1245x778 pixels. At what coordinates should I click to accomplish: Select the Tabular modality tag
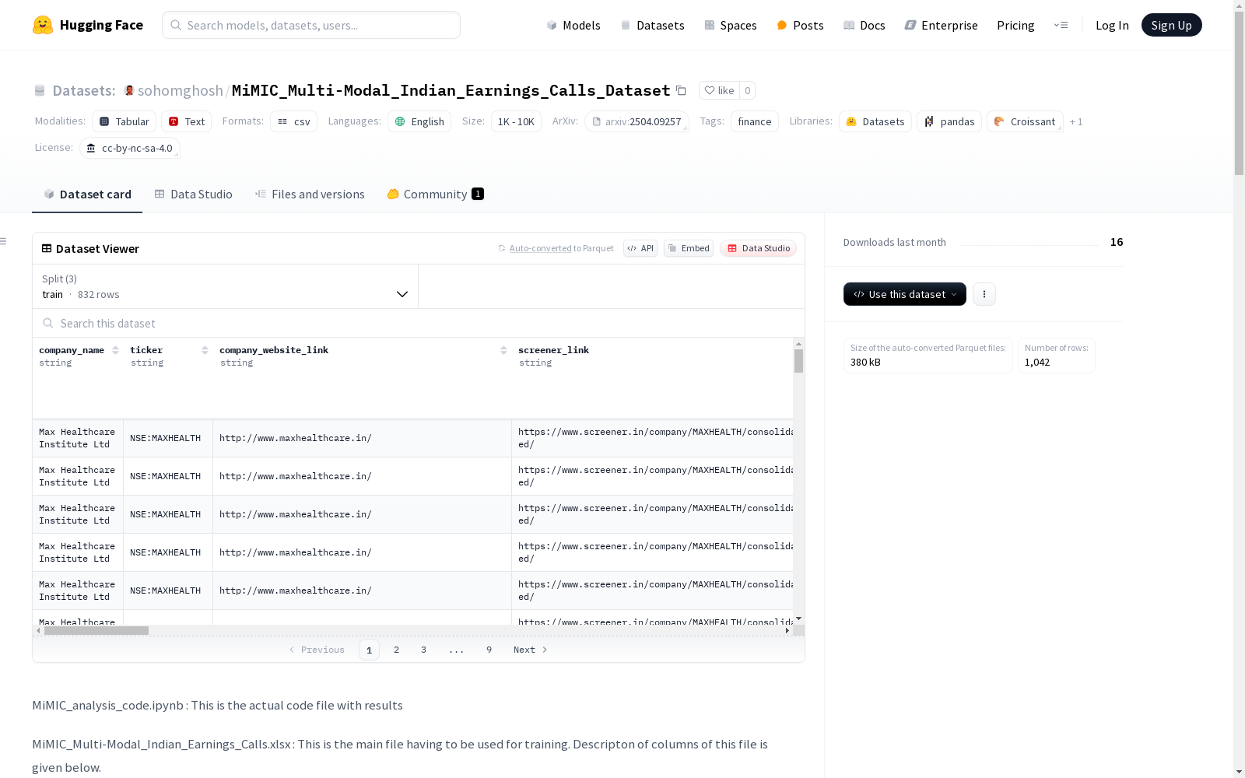coord(124,121)
